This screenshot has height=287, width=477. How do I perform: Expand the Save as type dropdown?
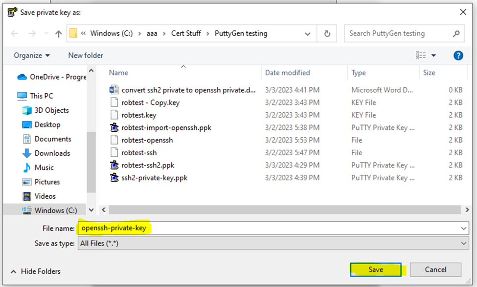pyautogui.click(x=463, y=243)
